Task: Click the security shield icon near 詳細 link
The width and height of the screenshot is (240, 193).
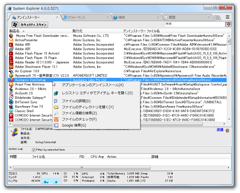Action: pos(227,130)
